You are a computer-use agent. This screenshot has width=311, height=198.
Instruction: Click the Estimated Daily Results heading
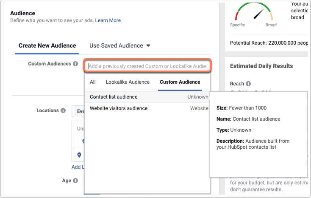click(x=261, y=66)
